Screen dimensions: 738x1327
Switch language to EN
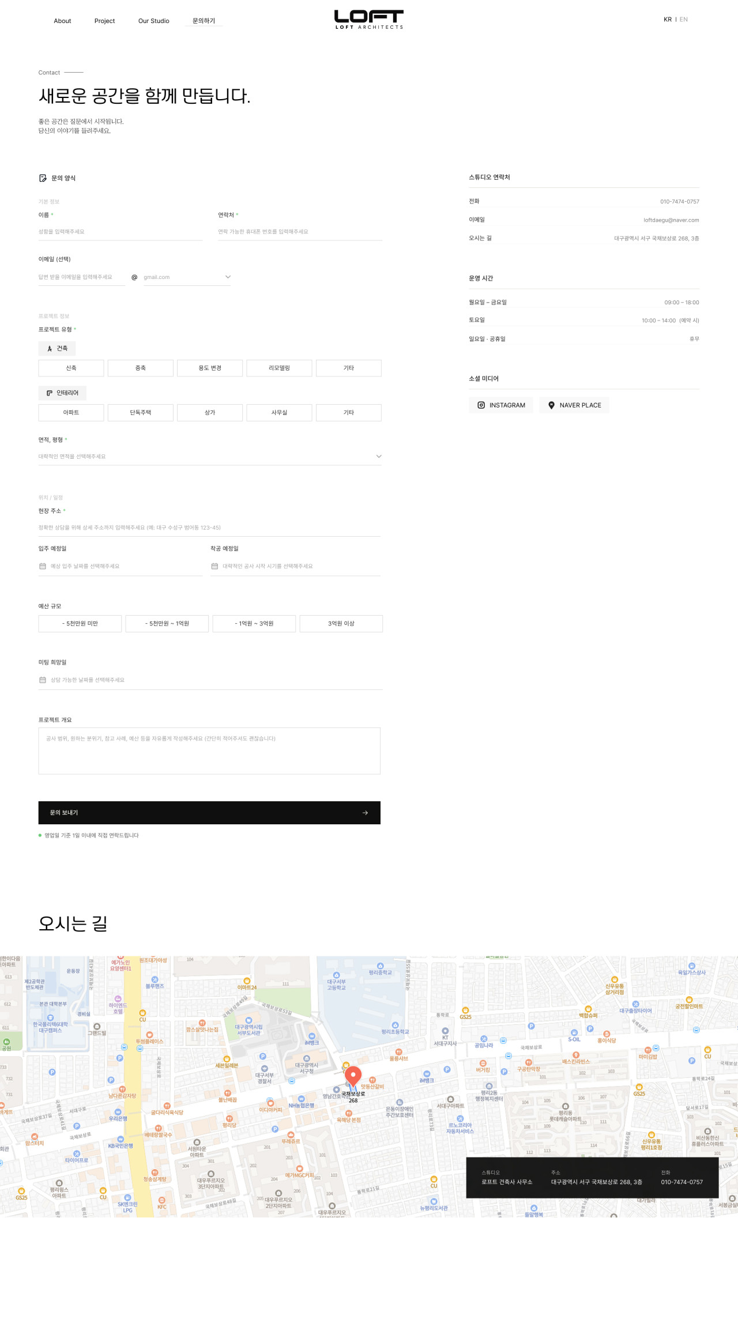684,20
